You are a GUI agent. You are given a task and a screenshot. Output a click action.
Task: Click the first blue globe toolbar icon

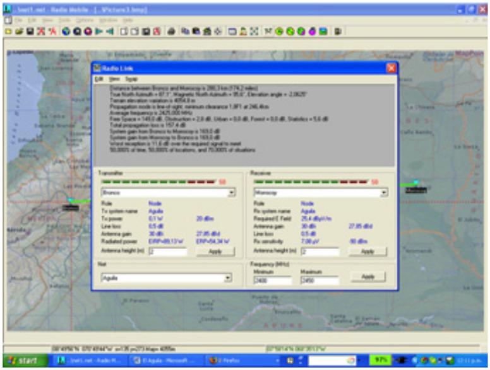tap(66, 31)
